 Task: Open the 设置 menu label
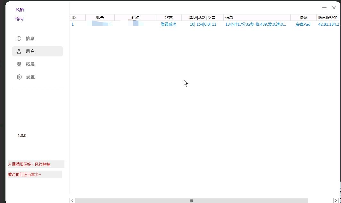[30, 77]
